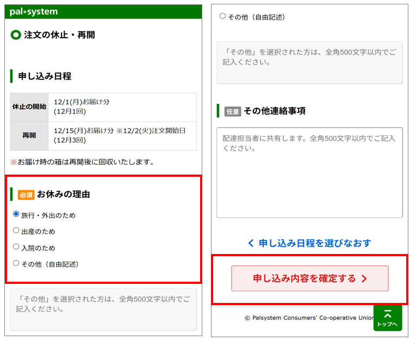The width and height of the screenshot is (410, 341).
Task: Click the pal*system logo in the header
Action: click(x=34, y=11)
